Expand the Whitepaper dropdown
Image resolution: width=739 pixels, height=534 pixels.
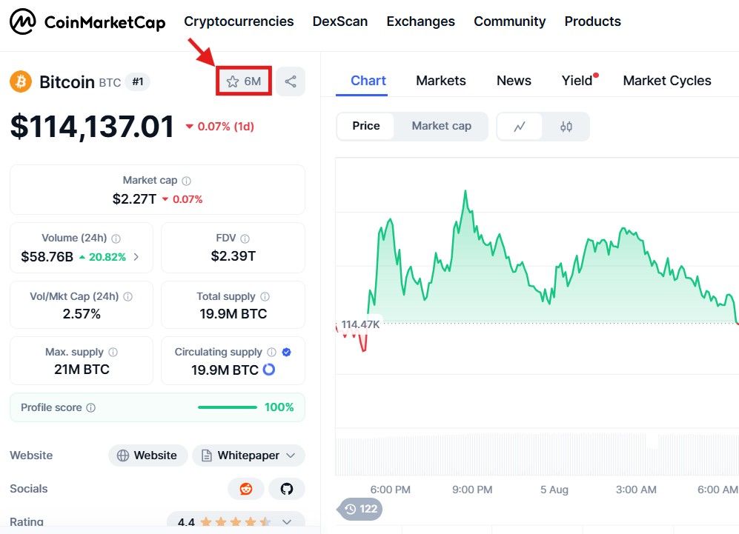point(291,455)
